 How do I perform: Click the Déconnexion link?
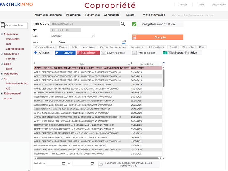219,5
